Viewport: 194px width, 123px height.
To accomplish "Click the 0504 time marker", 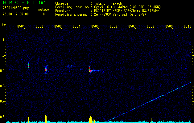I will [76, 26].
